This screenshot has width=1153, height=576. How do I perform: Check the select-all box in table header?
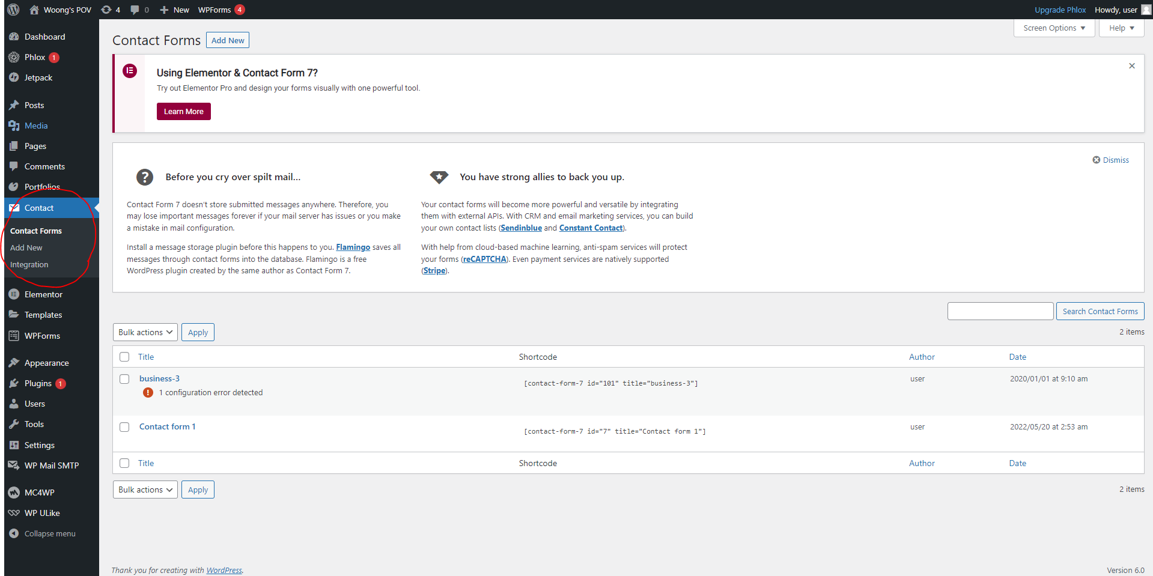124,357
